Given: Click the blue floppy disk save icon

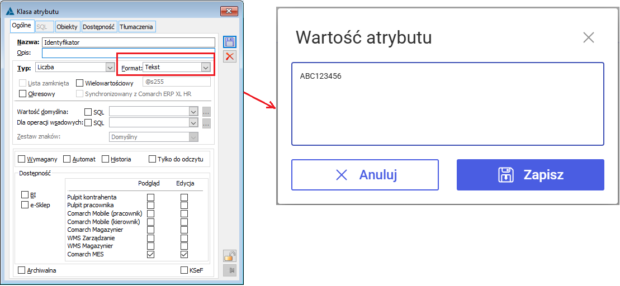Looking at the screenshot, I should [x=230, y=42].
